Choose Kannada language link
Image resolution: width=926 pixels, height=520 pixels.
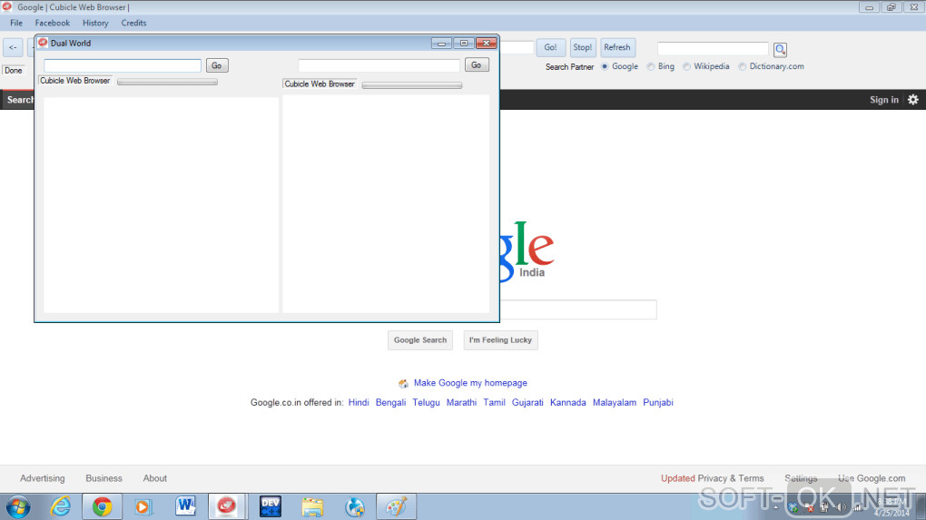[x=567, y=403]
